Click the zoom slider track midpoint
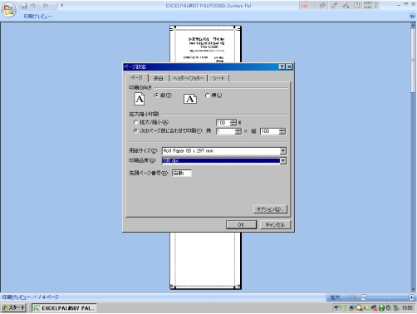 click(x=388, y=297)
